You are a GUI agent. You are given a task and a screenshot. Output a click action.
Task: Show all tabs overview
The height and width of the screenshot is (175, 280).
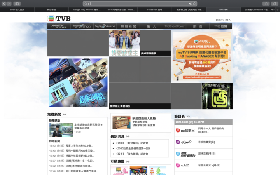coord(275,3)
